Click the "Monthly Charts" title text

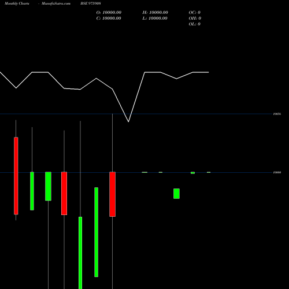pyautogui.click(x=17, y=3)
